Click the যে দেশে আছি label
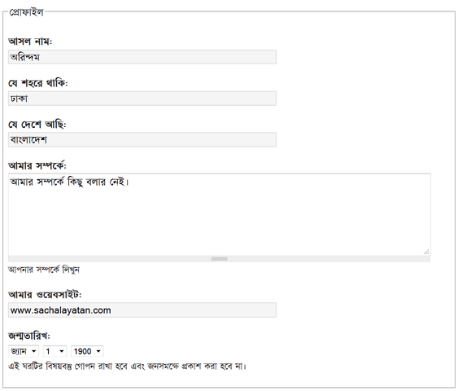 click(37, 125)
